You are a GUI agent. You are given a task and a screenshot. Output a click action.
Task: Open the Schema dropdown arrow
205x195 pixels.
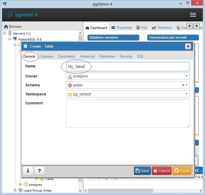click(x=187, y=85)
